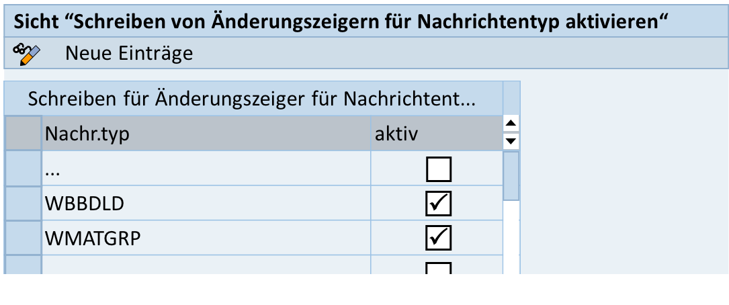Viewport: 729px width, 305px height.
Task: Select the "..." row via its row selector
Action: [x=23, y=169]
